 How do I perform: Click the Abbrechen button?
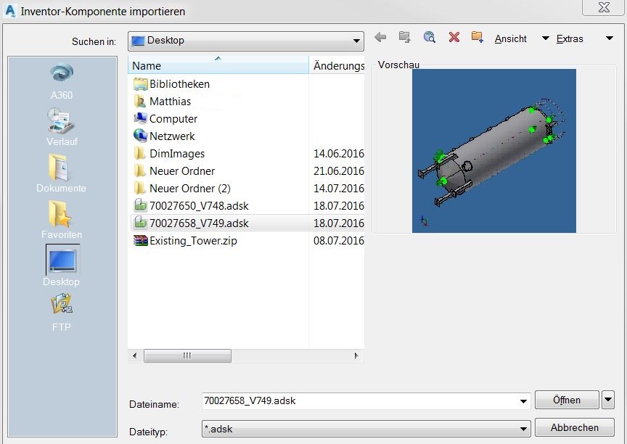[x=575, y=427]
